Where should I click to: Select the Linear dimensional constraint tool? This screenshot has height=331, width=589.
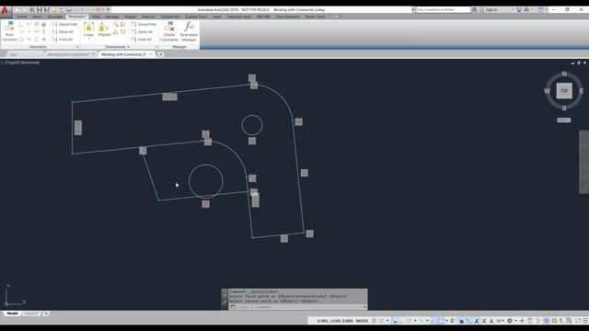pos(88,29)
